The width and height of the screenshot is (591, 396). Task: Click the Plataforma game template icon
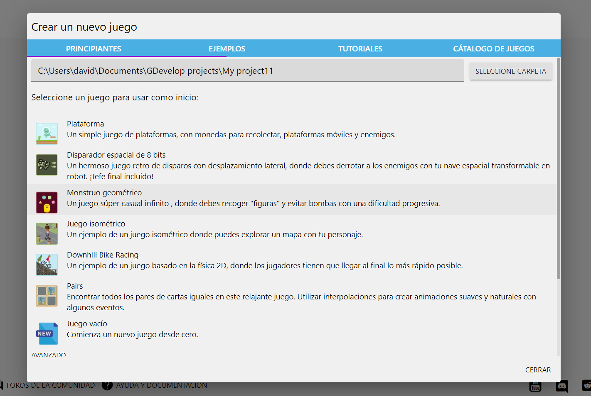click(47, 134)
